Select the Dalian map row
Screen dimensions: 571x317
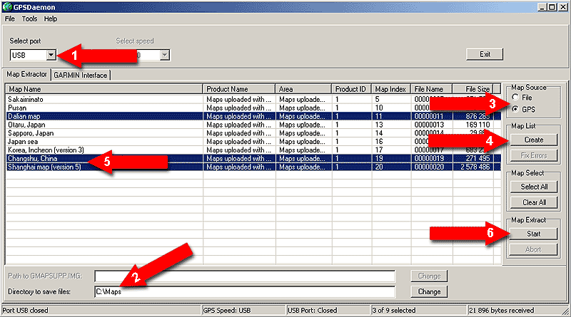pos(253,116)
